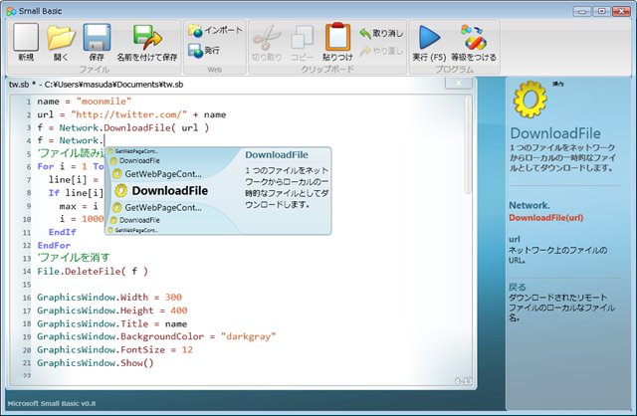
Task: Save the program with the 保存 icon
Action: tap(97, 39)
